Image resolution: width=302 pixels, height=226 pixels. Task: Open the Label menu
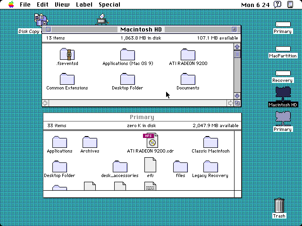pyautogui.click(x=84, y=4)
